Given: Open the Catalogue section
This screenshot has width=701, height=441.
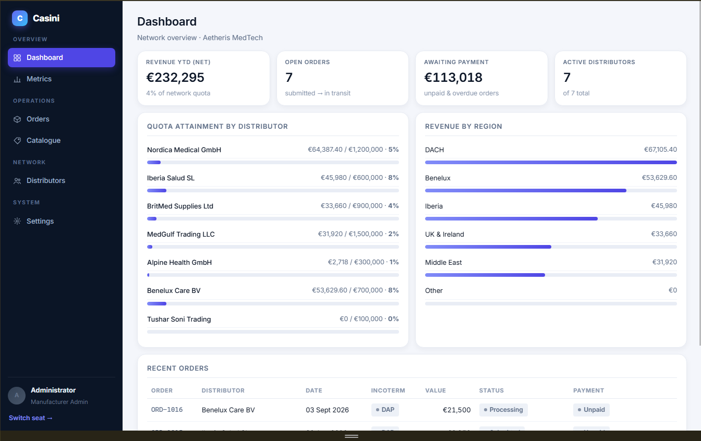Looking at the screenshot, I should pos(62,141).
